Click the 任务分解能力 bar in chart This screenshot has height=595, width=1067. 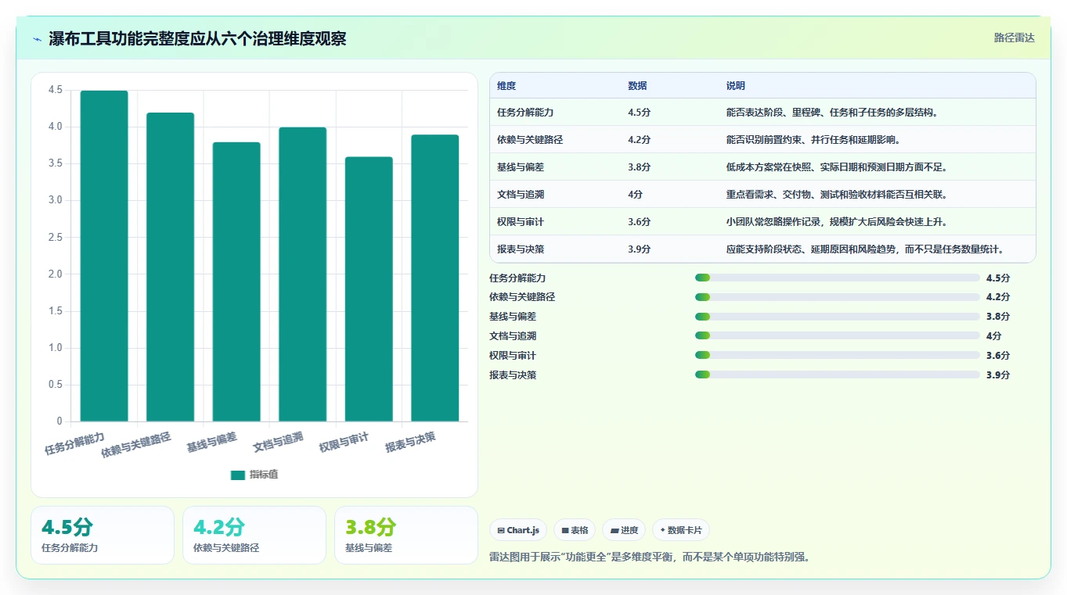click(x=104, y=256)
